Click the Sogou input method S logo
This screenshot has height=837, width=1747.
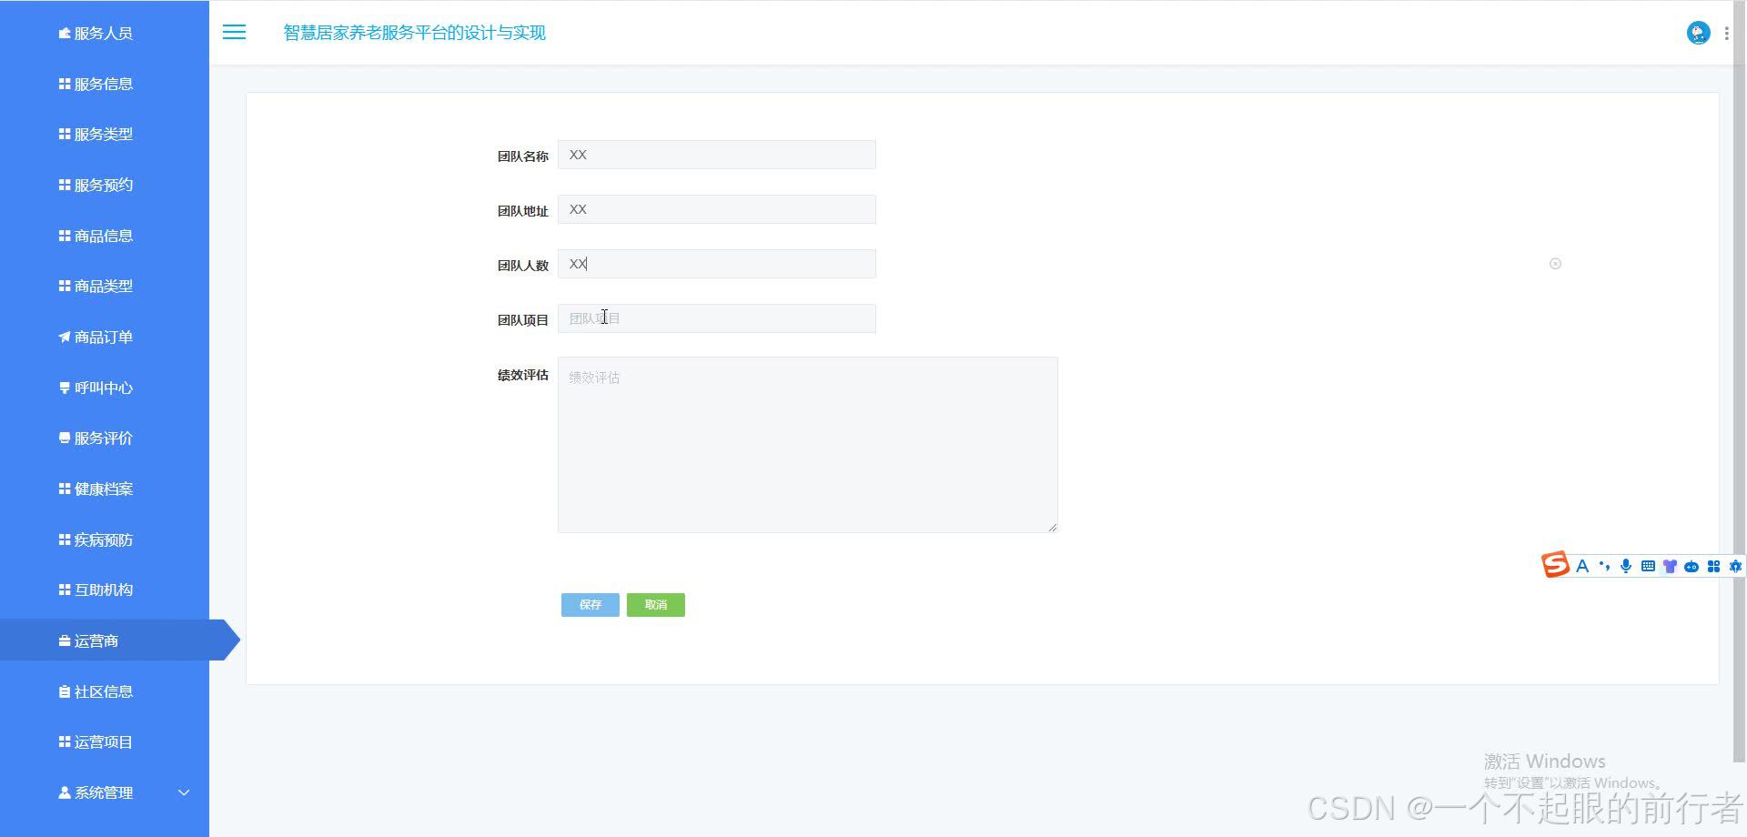(1555, 565)
